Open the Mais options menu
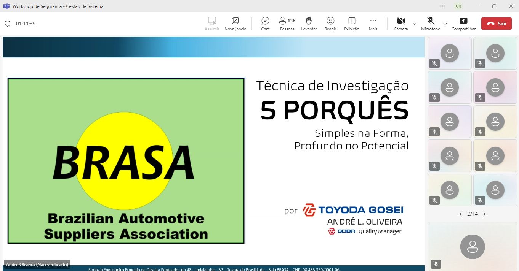Screen dimensions: 519x271 tap(373, 24)
